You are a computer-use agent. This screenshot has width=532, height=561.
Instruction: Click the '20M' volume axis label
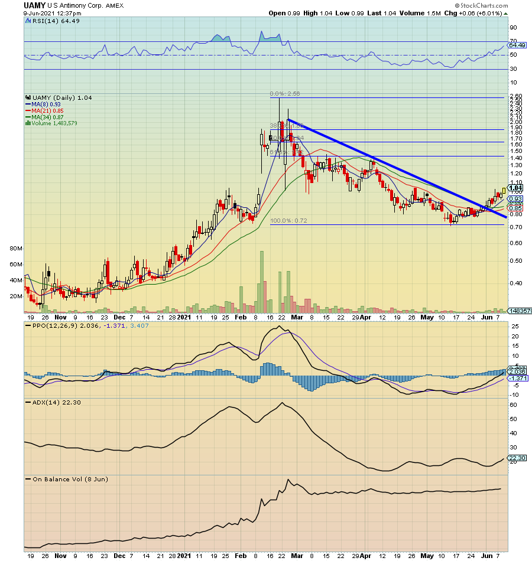[16, 296]
